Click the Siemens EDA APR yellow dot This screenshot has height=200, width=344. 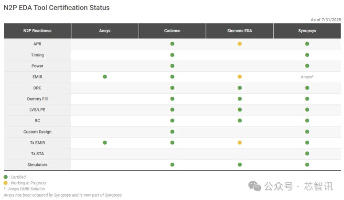coord(239,44)
